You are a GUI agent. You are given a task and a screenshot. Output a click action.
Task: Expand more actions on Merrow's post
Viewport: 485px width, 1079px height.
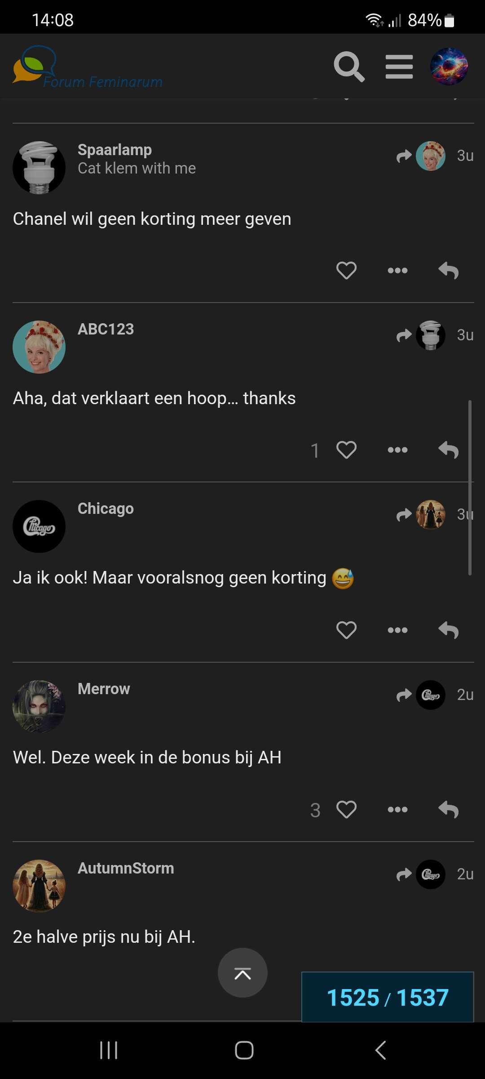(x=397, y=810)
